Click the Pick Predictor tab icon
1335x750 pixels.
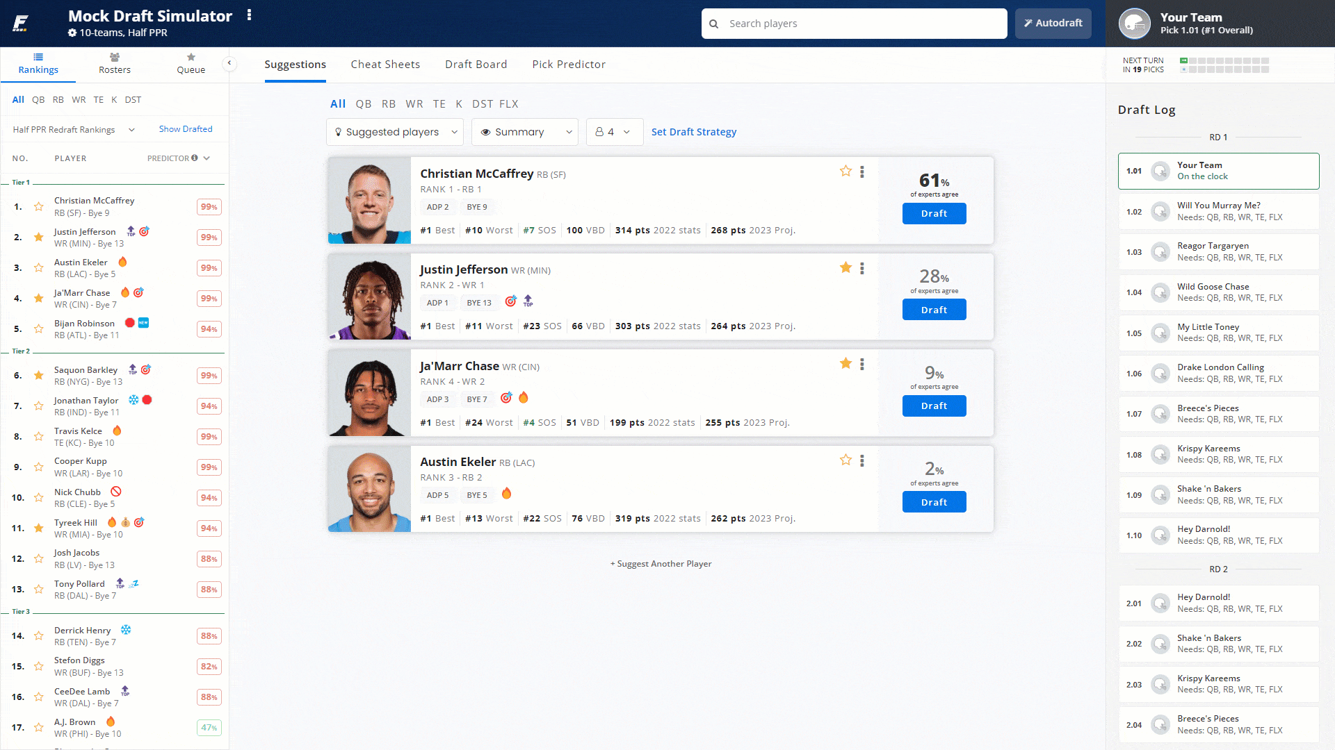(x=567, y=64)
